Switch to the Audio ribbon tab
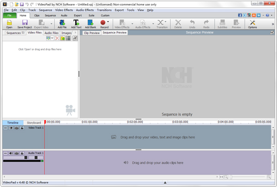 (64, 15)
